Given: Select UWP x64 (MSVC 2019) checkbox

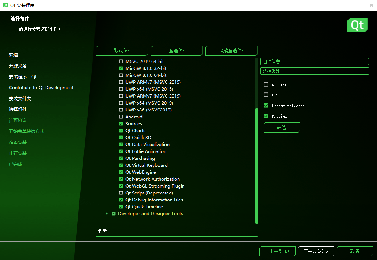Looking at the screenshot, I should click(x=121, y=103).
